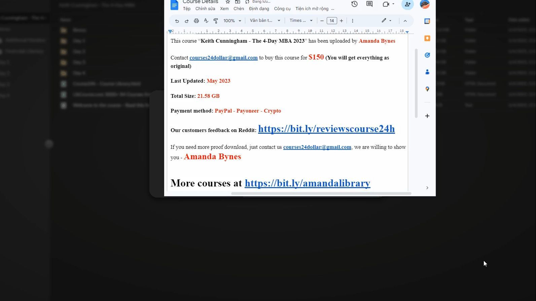
Task: Get add-ons with the plus icon
Action: tap(427, 116)
